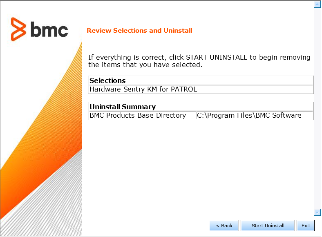This screenshot has height=237, width=322.
Task: Click the instruction line ending 'have selected.'
Action: pos(145,65)
